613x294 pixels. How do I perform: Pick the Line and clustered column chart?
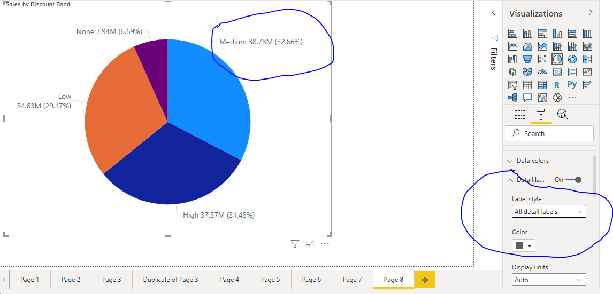click(x=572, y=46)
